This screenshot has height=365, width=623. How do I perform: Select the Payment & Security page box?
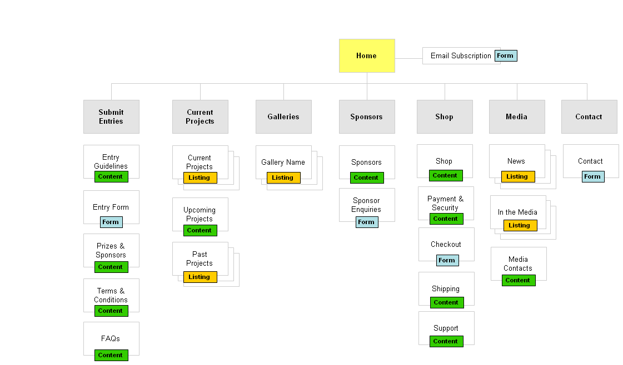coord(446,202)
